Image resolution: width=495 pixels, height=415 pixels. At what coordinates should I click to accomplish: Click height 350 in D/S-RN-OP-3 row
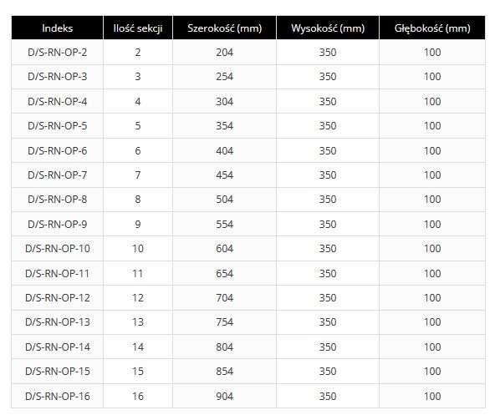(x=328, y=77)
